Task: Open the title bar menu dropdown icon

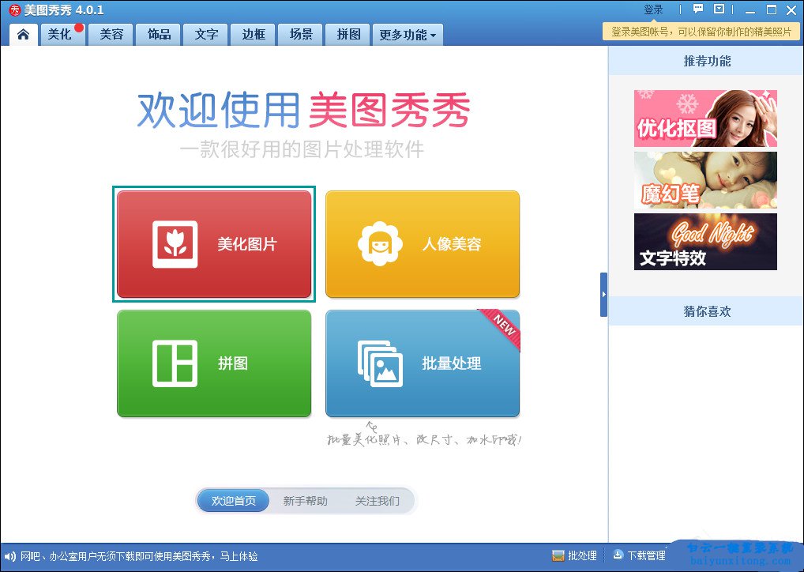Action: click(x=719, y=9)
